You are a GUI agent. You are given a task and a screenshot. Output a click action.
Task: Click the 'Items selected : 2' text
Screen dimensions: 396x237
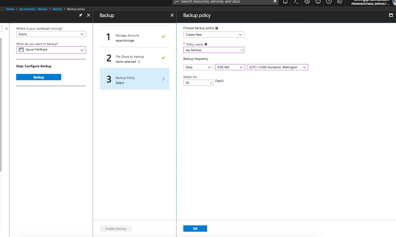pos(128,62)
